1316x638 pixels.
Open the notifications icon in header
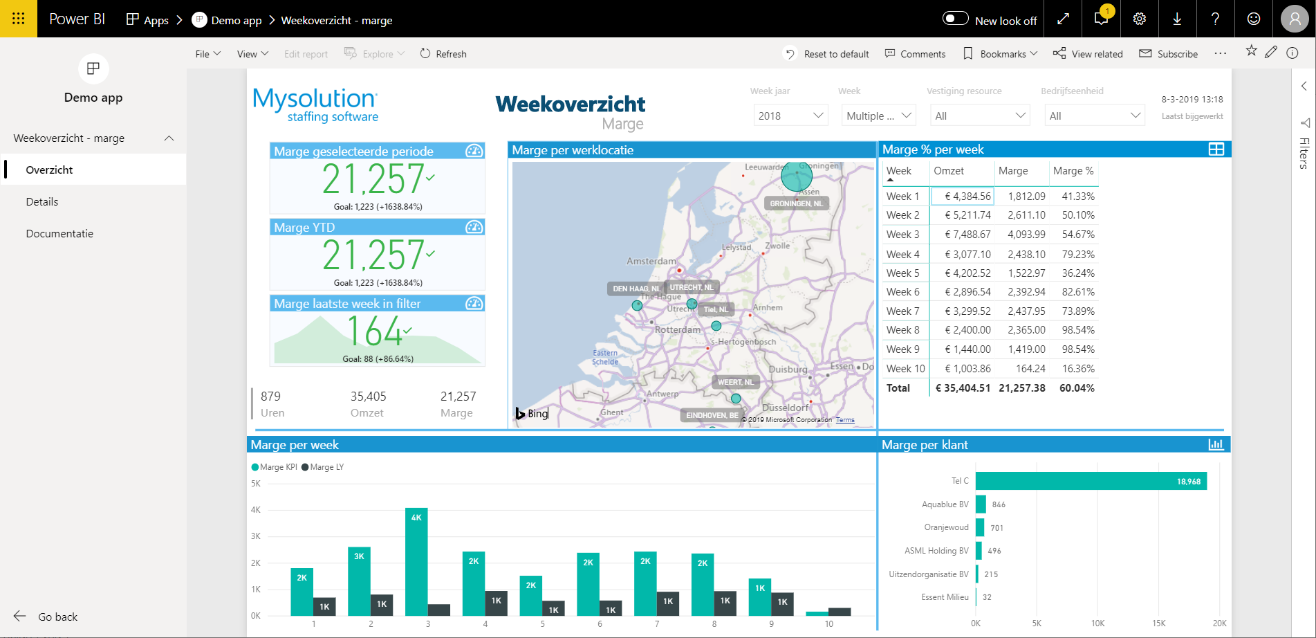click(1101, 19)
